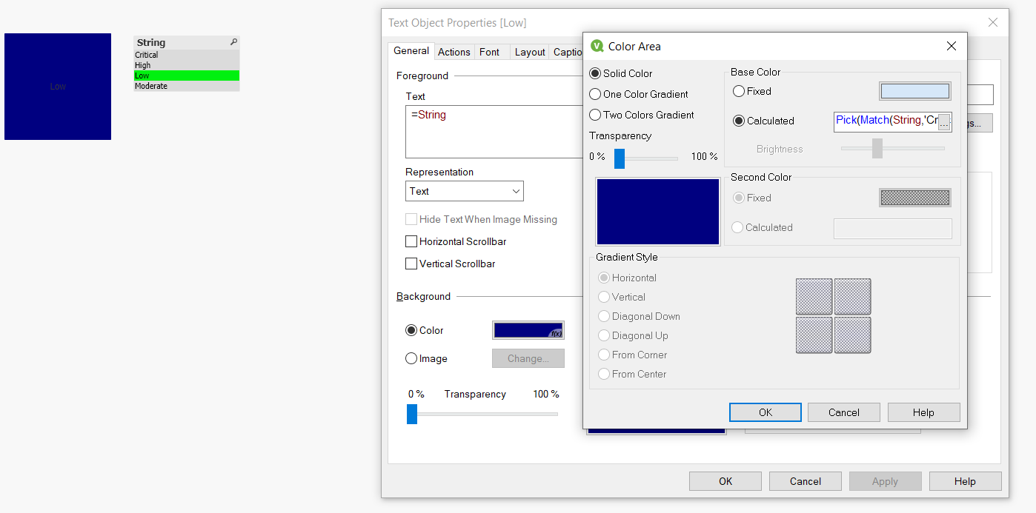Confirm the Color Area dialog with OK
The image size is (1036, 513).
point(765,412)
